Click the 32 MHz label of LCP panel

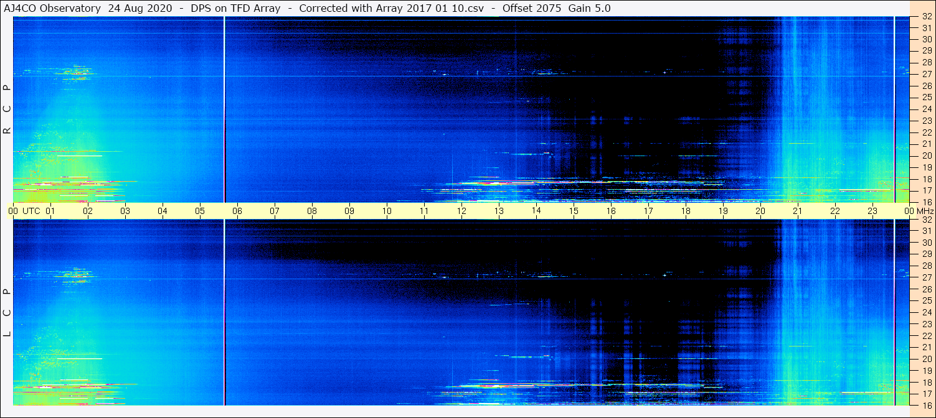(927, 220)
